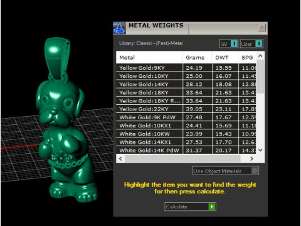Toggle the GV library switch

click(234, 44)
